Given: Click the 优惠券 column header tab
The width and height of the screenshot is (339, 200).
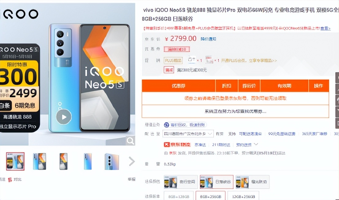Looking at the screenshot, I should coord(179,86).
